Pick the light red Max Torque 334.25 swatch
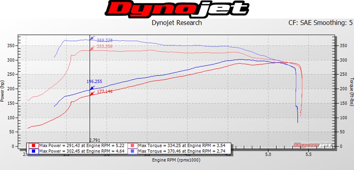Screen dimensions: 354x170 pos(133,146)
